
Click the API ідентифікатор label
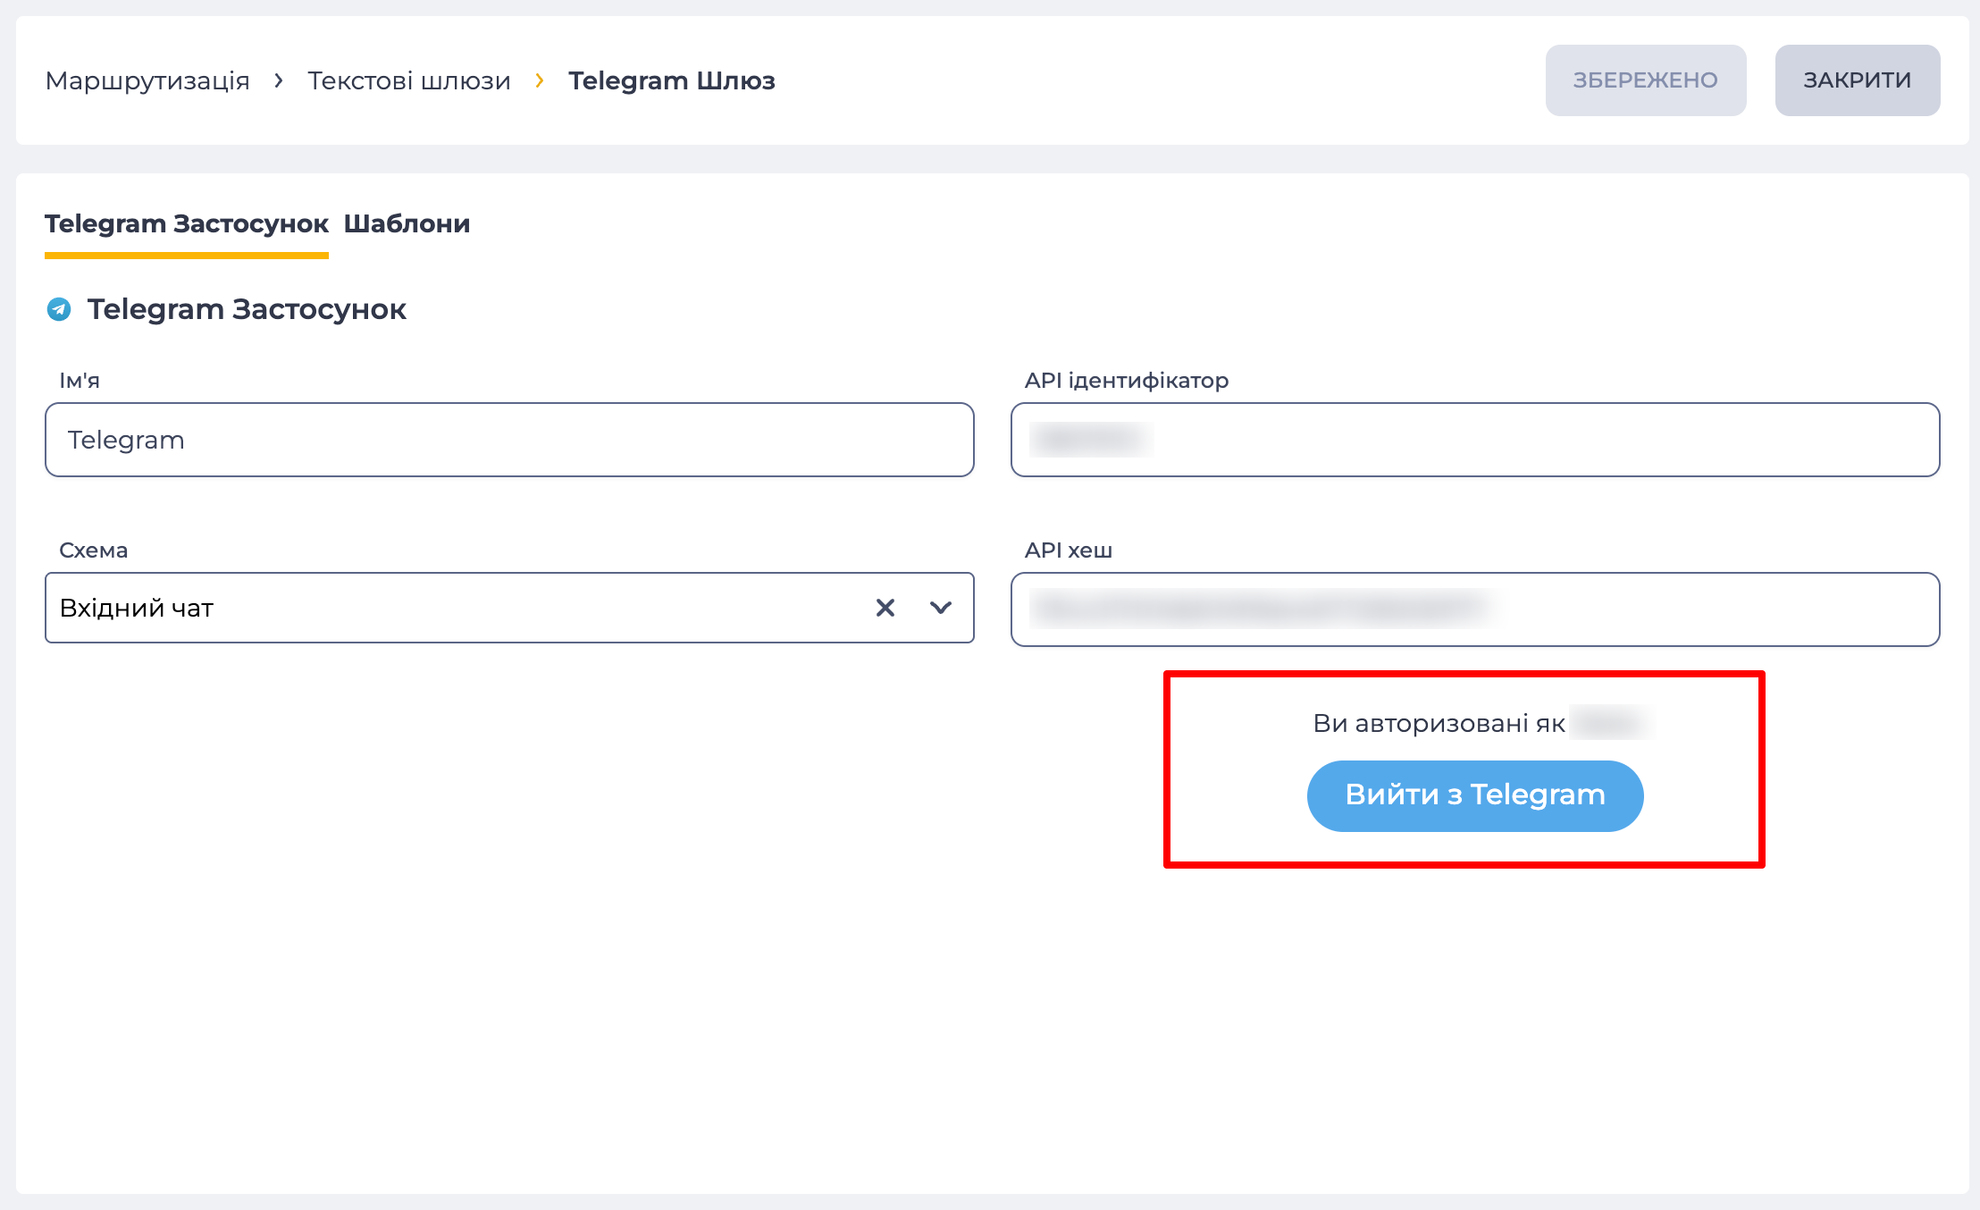(1127, 381)
